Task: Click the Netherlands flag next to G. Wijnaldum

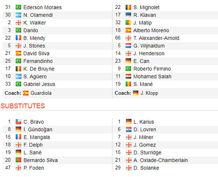Action: pyautogui.click(x=128, y=46)
